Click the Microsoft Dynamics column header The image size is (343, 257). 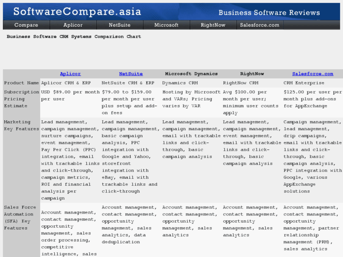click(192, 74)
